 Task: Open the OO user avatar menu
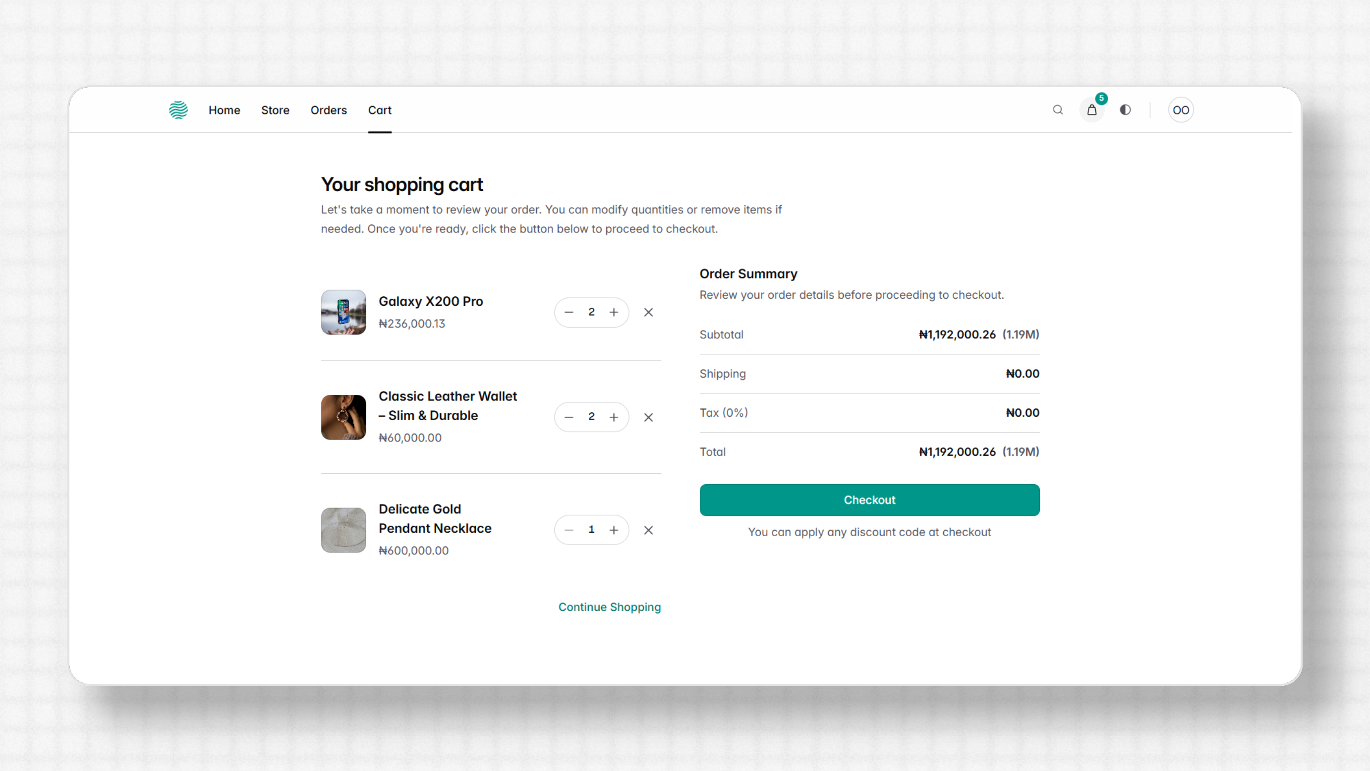pos(1181,110)
